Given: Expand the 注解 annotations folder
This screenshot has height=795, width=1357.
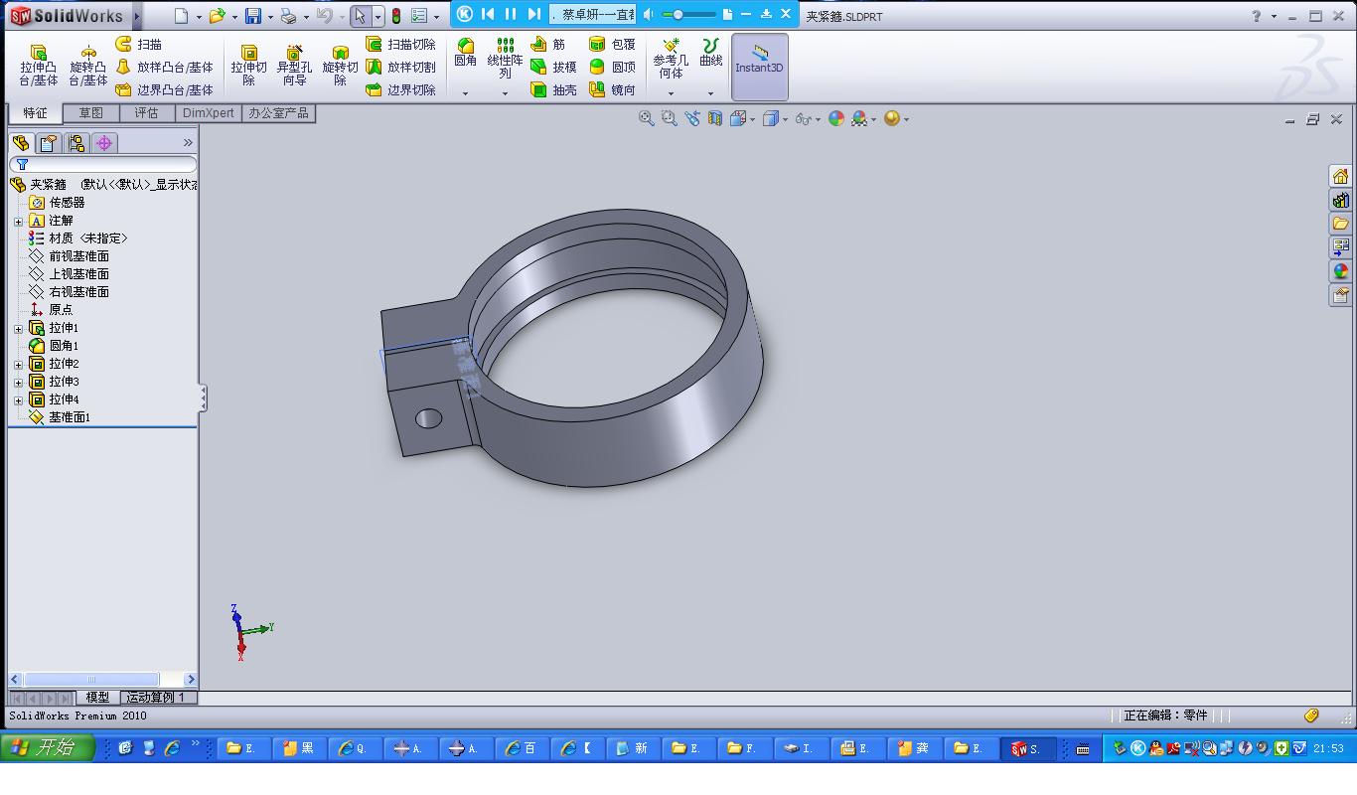Looking at the screenshot, I should 18,221.
